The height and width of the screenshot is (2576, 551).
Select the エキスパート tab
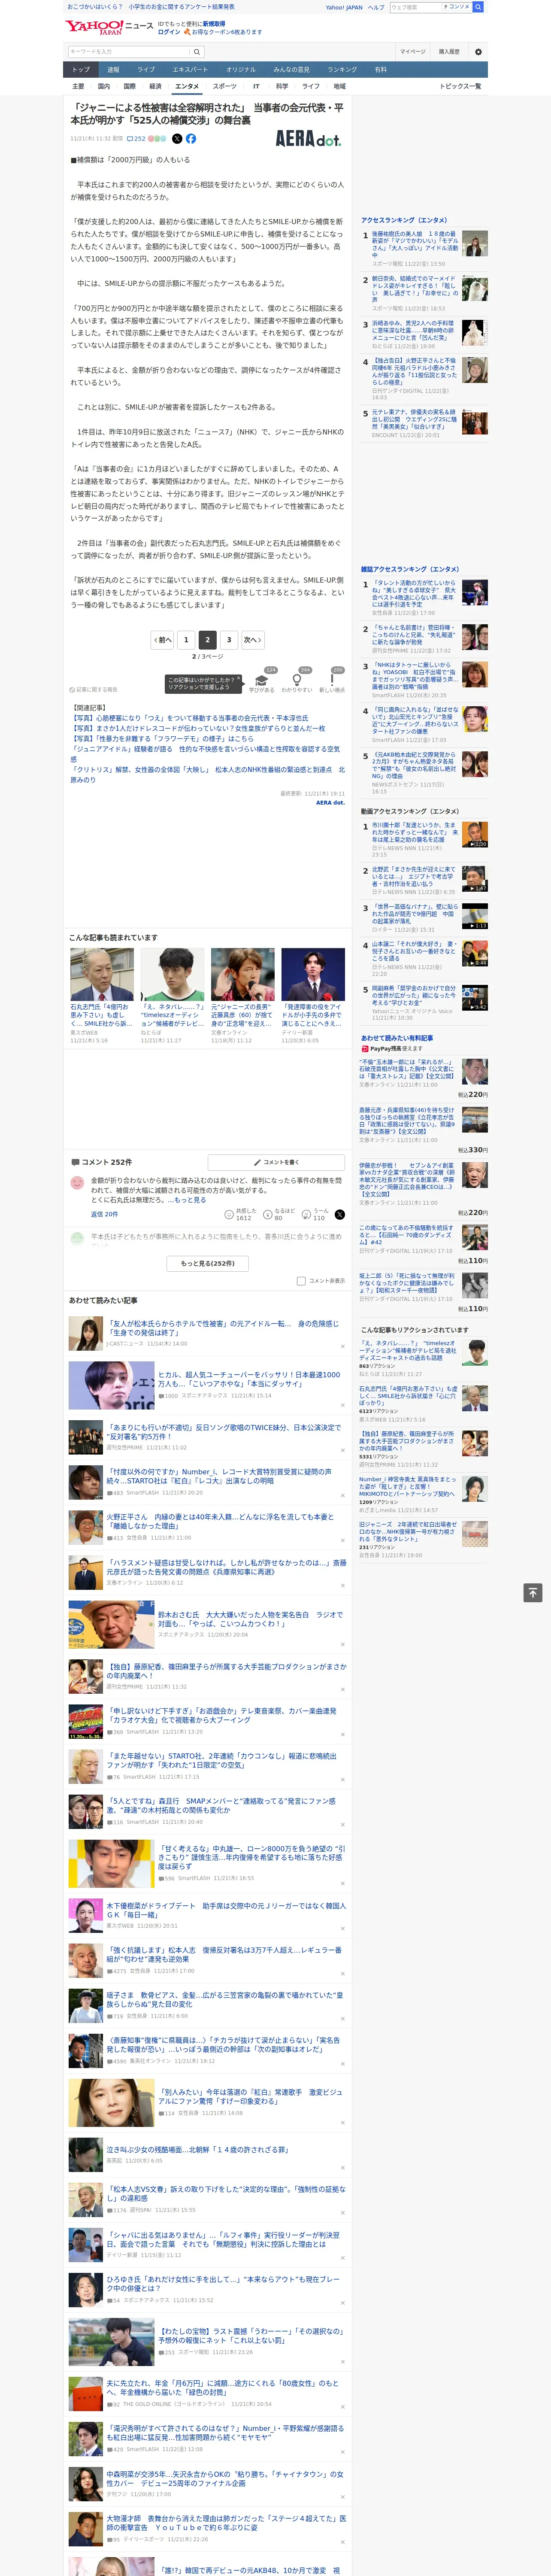(190, 70)
